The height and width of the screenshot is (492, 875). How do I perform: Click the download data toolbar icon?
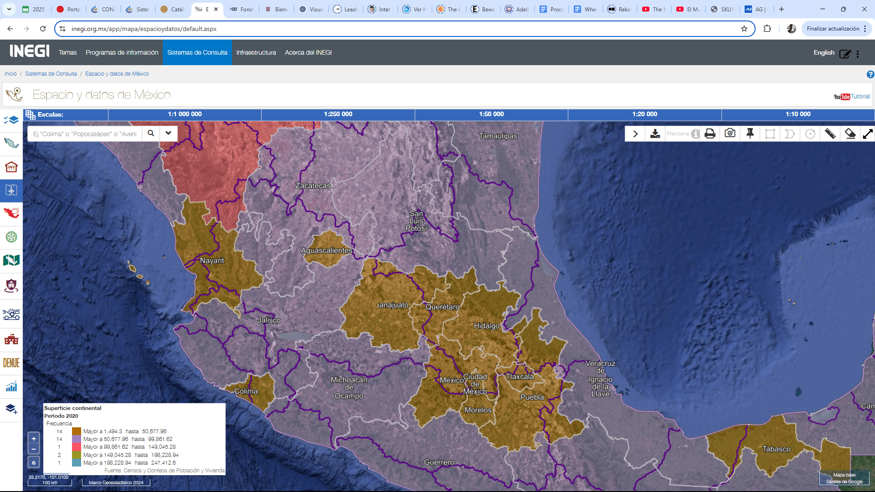pyautogui.click(x=655, y=133)
